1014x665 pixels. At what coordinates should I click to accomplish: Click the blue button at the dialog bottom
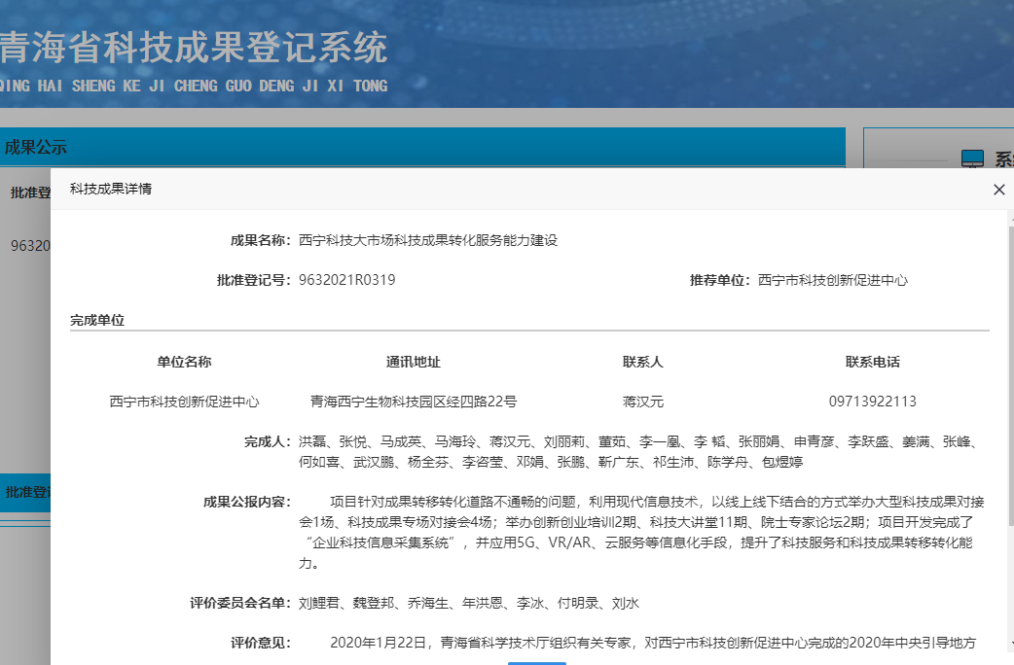click(536, 662)
